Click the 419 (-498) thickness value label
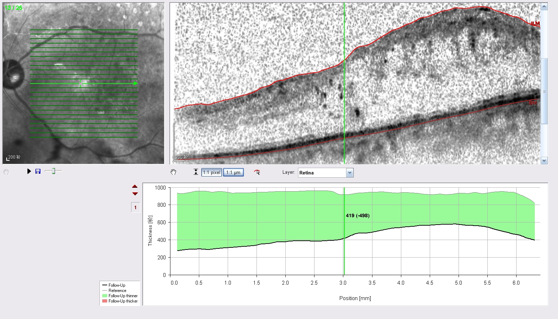Screen dimensions: 558x319 click(x=358, y=215)
